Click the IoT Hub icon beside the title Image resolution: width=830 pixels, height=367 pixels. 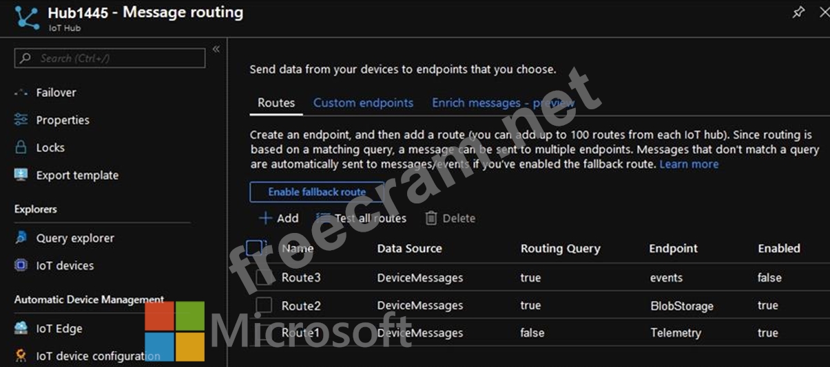point(27,19)
